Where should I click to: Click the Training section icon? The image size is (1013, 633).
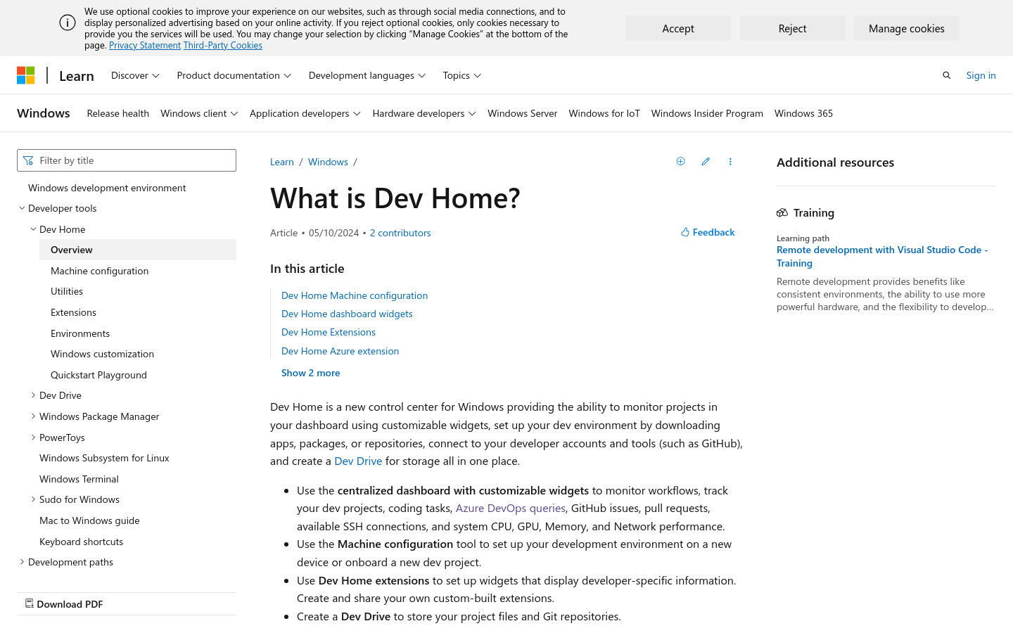(x=782, y=212)
